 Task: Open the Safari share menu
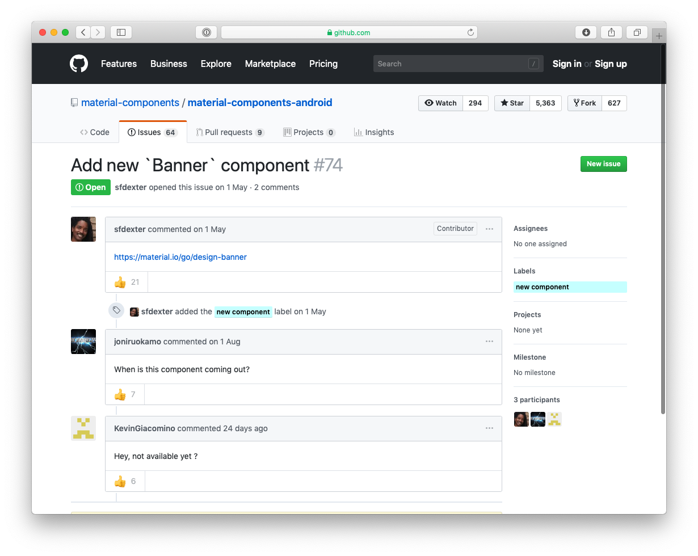pyautogui.click(x=611, y=32)
